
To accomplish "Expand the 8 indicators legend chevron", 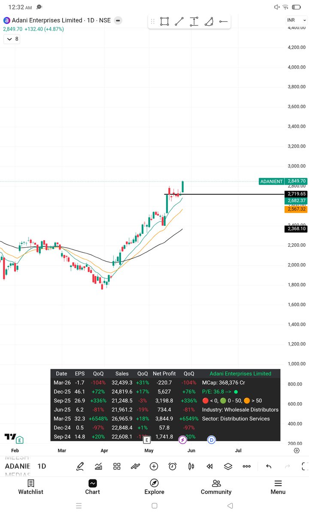I will (x=12, y=39).
